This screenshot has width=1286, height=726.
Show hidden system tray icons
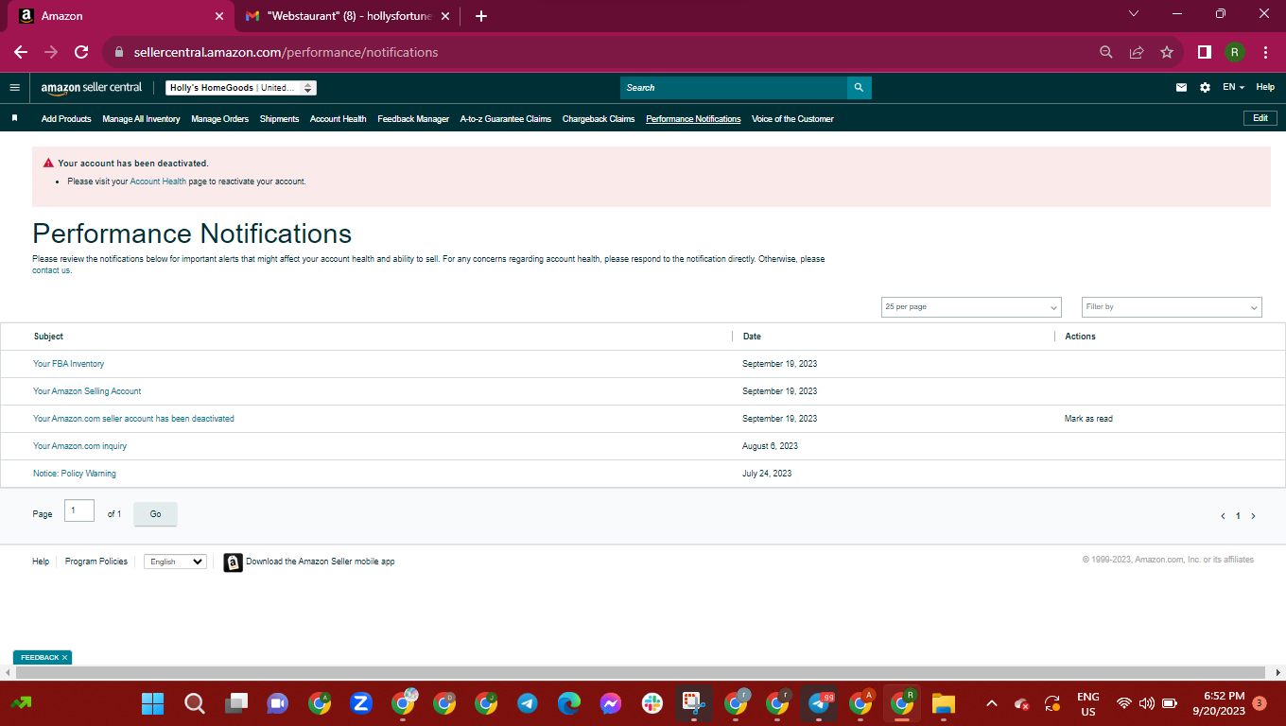click(x=992, y=703)
